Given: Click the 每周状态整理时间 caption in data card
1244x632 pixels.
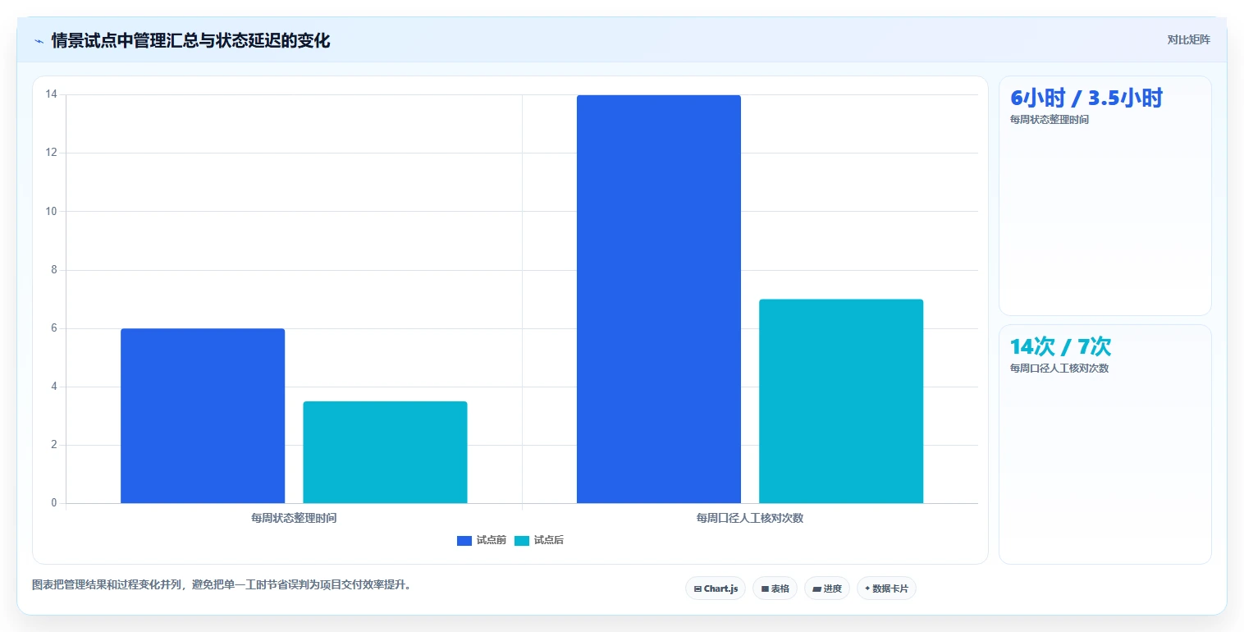Looking at the screenshot, I should (1050, 120).
